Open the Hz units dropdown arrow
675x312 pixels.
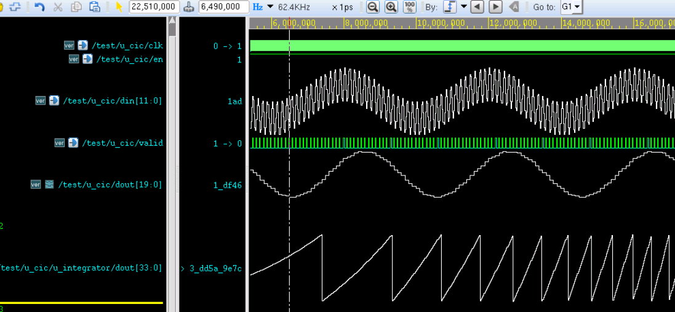tap(270, 7)
